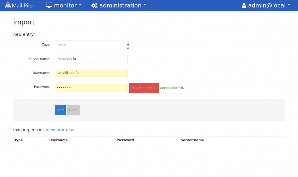Open the administration dropdown menu
The width and height of the screenshot is (298, 177).
[x=119, y=5]
